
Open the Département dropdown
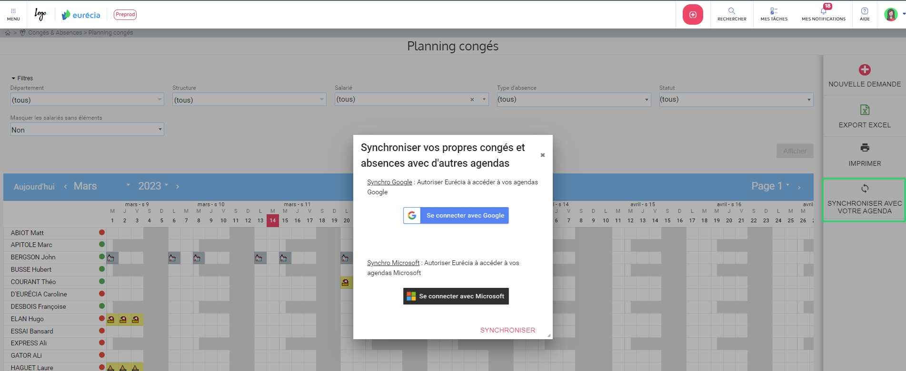[87, 100]
